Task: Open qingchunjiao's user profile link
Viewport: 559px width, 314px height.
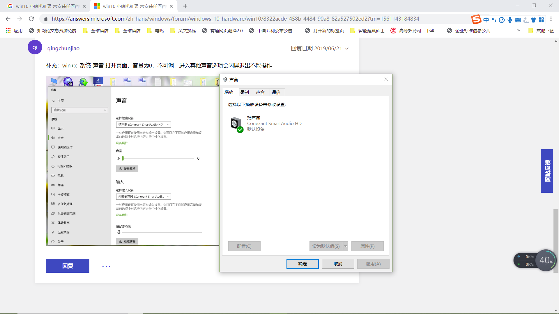Action: pyautogui.click(x=63, y=49)
